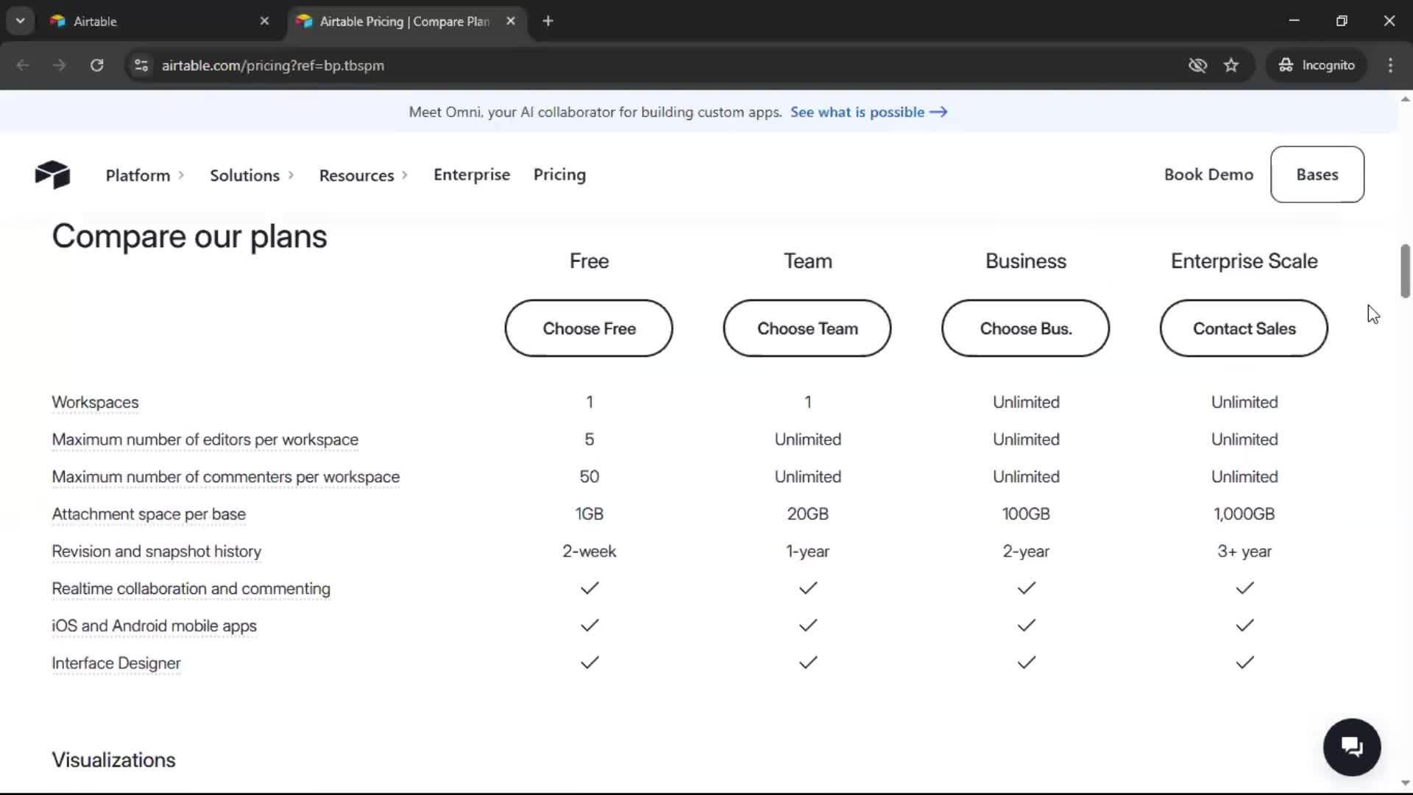Click the 'Visualizations' section heading

click(x=113, y=760)
